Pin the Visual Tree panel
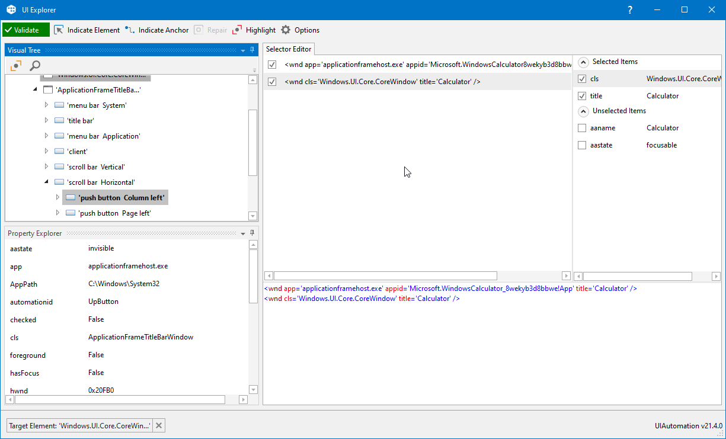The width and height of the screenshot is (726, 439). (252, 50)
